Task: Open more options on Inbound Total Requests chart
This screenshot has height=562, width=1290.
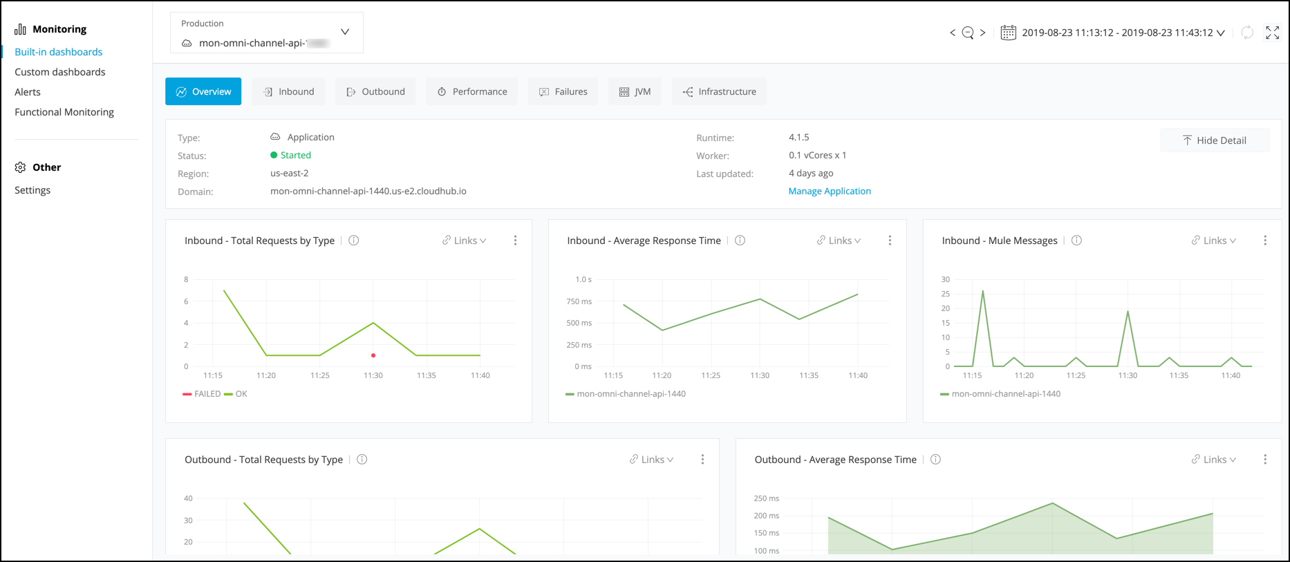Action: coord(515,241)
